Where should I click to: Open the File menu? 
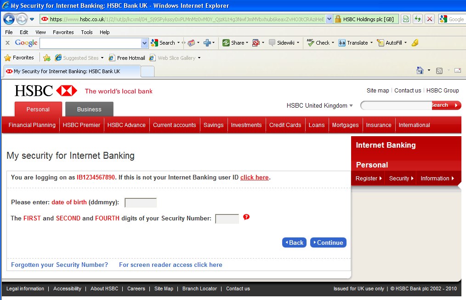9,32
